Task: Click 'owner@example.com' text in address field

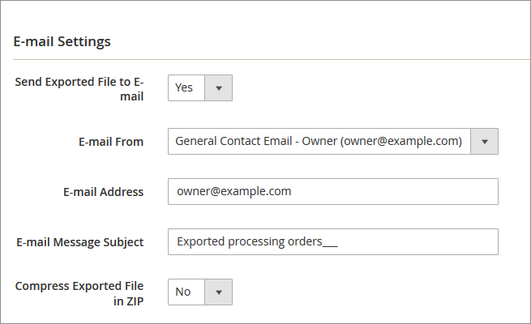Action: pyautogui.click(x=233, y=192)
